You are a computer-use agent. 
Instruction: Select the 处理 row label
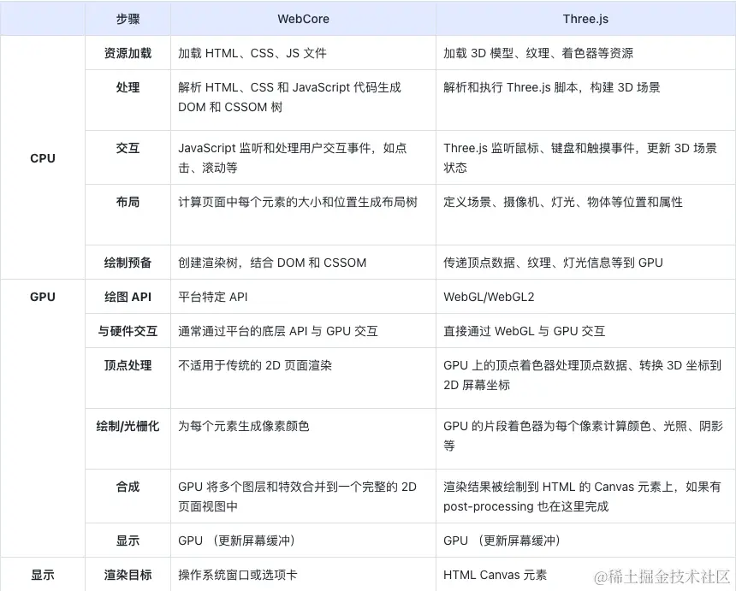(127, 88)
